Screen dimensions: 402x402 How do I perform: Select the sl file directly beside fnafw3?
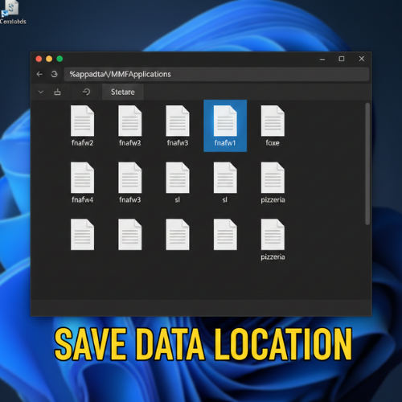[x=178, y=183]
